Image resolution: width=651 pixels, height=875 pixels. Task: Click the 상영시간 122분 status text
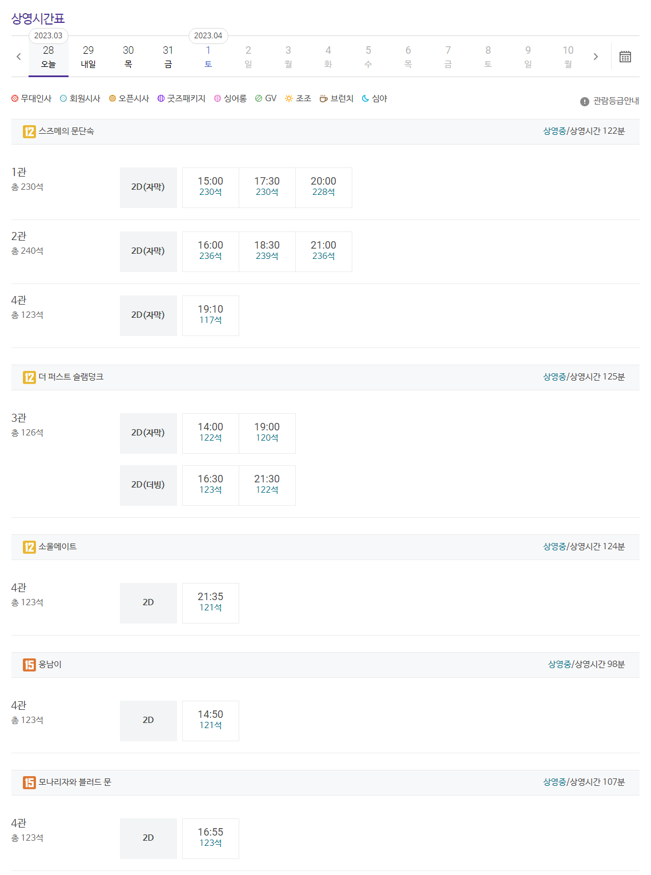pos(597,131)
